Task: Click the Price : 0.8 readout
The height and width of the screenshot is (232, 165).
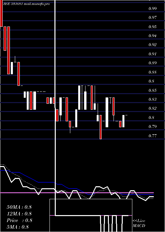Action: click(19, 220)
